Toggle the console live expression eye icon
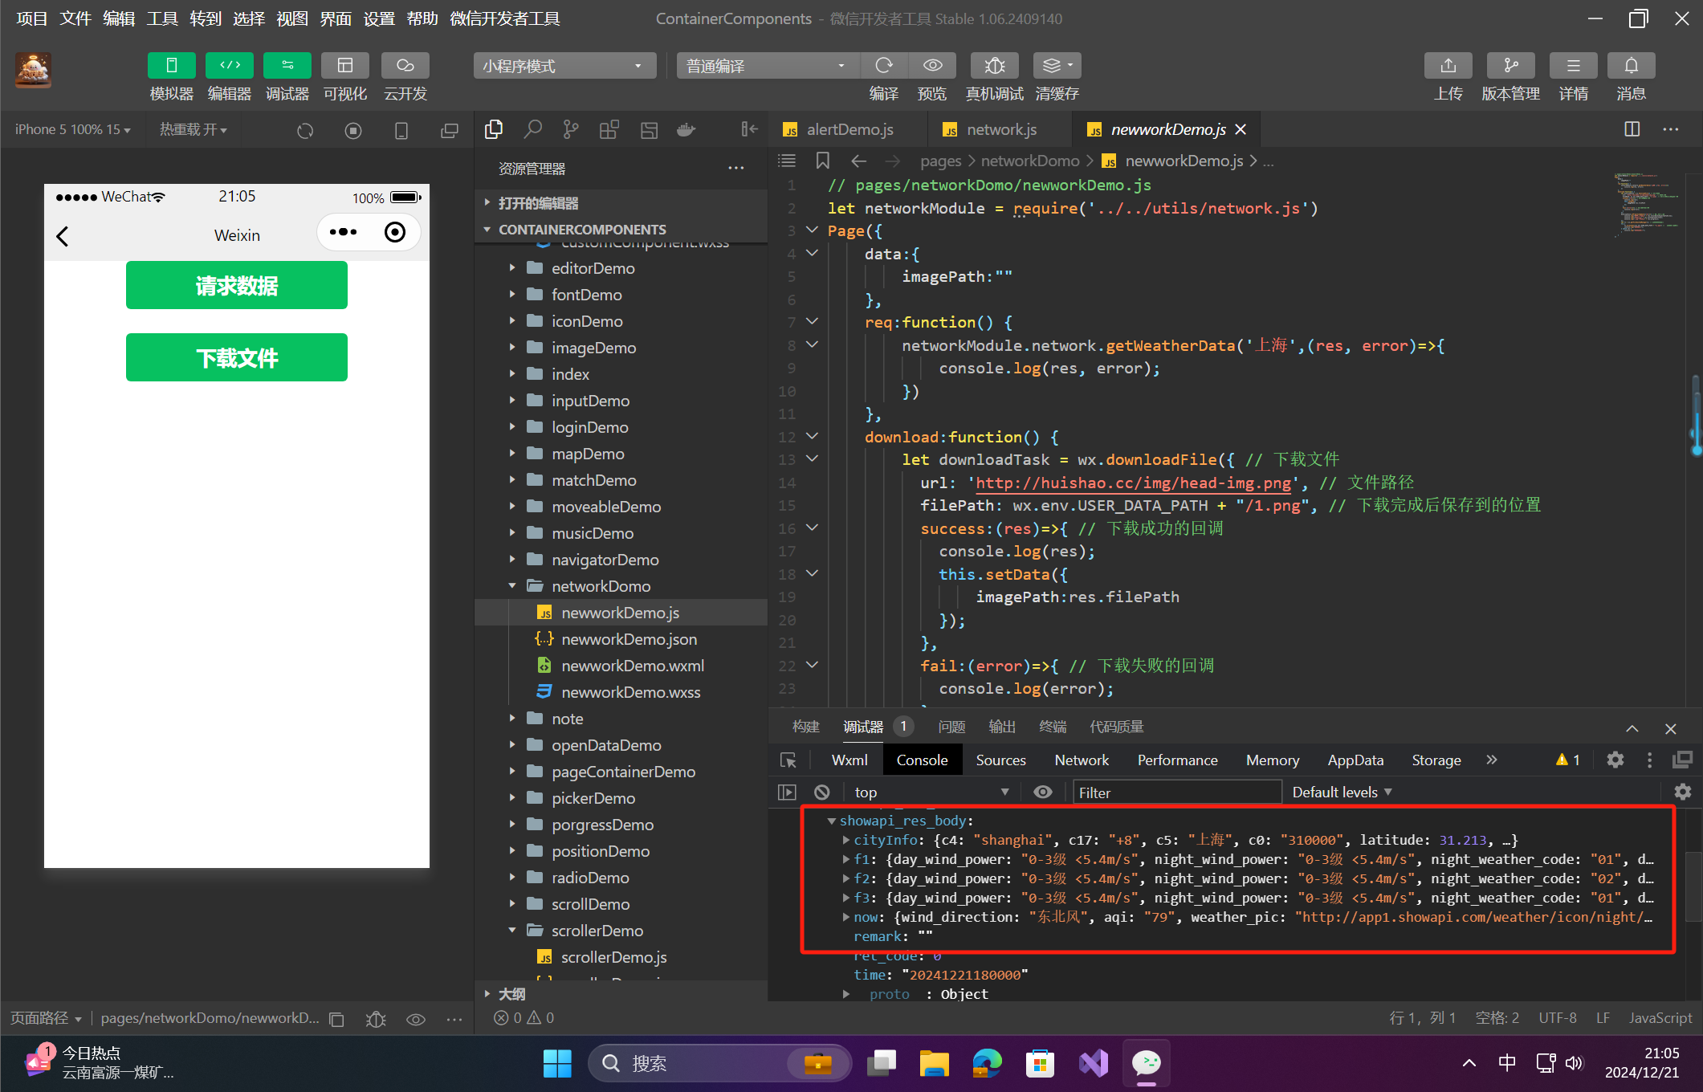Screen dimensions: 1703x1092 (x=1042, y=793)
